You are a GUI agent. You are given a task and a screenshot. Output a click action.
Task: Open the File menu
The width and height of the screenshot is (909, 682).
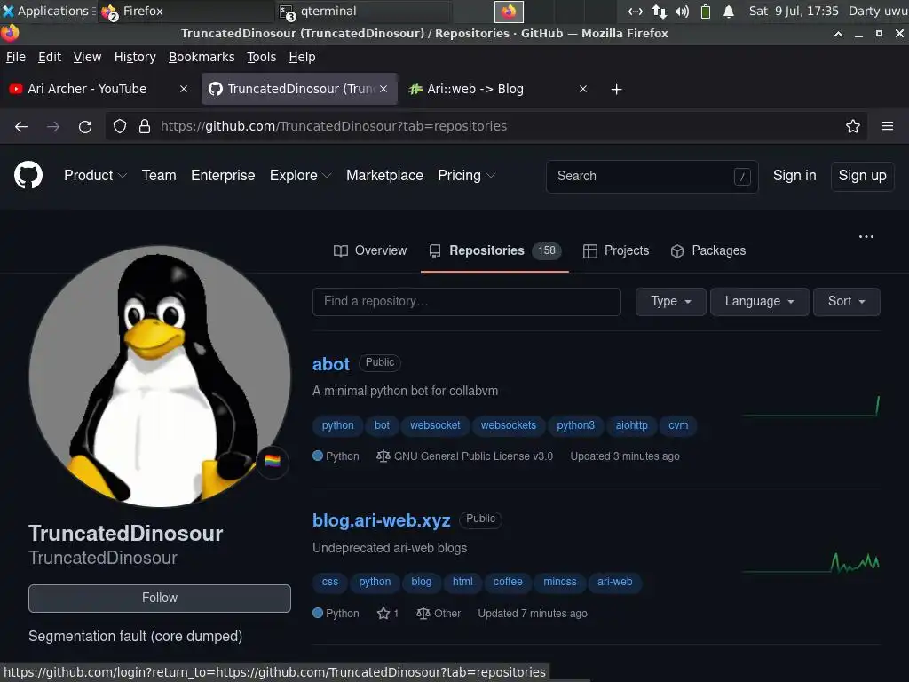point(16,57)
